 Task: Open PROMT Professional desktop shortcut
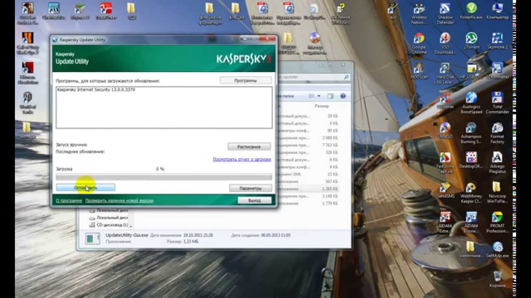[497, 222]
